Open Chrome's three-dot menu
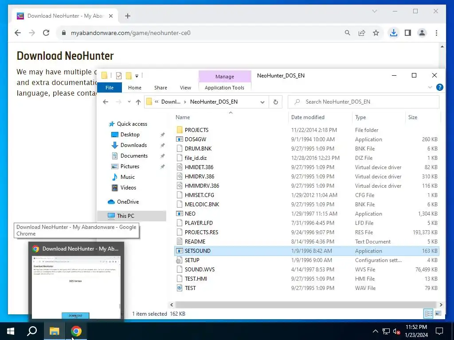Image resolution: width=454 pixels, height=340 pixels. click(x=436, y=33)
